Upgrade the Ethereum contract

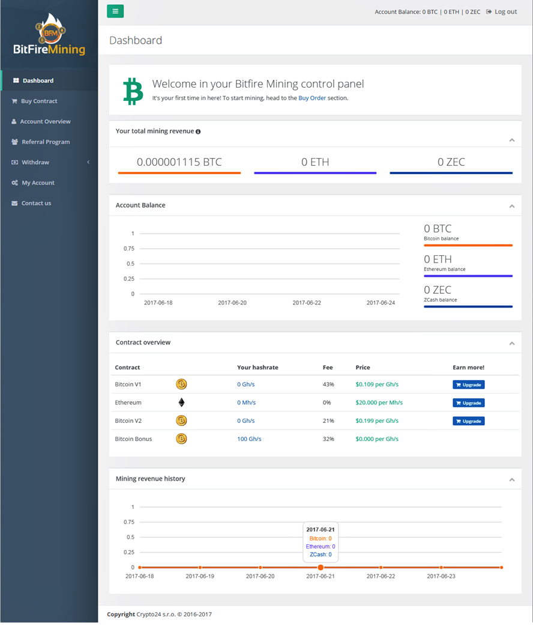click(468, 403)
